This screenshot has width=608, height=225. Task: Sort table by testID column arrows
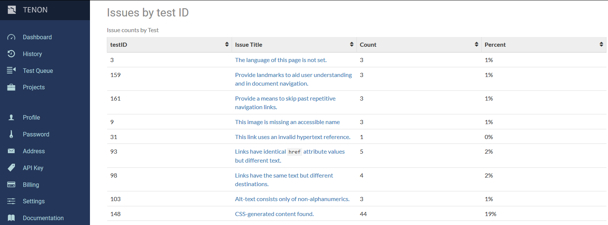coord(227,44)
